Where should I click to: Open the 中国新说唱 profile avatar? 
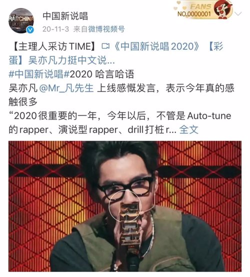tap(21, 20)
